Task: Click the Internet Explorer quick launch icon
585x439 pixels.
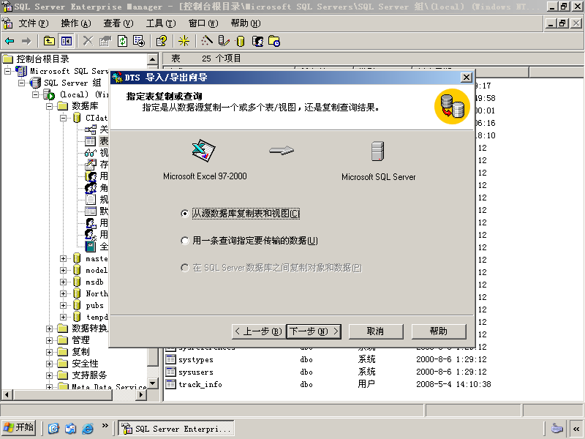Action: pos(88,428)
